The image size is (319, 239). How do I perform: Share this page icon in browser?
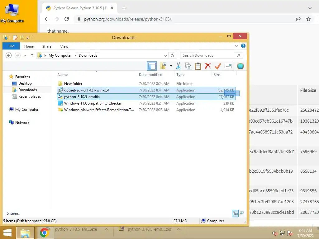click(x=298, y=19)
